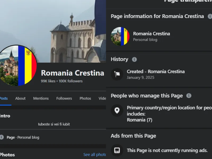Click info icon beside People who manage this Page
The height and width of the screenshot is (159, 212).
point(189,96)
